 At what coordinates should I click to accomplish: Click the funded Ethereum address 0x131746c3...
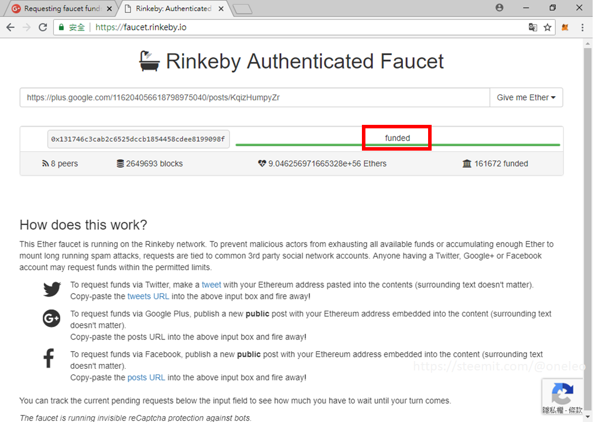[x=138, y=139]
